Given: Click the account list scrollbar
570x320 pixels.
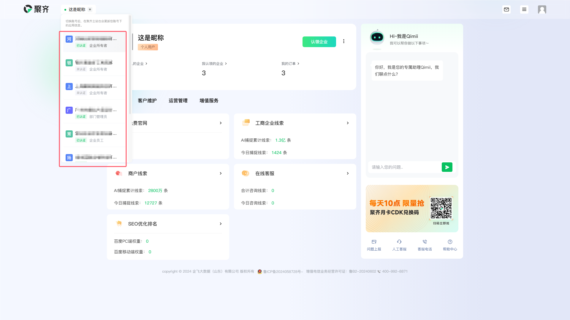Looking at the screenshot, I should (x=130, y=65).
